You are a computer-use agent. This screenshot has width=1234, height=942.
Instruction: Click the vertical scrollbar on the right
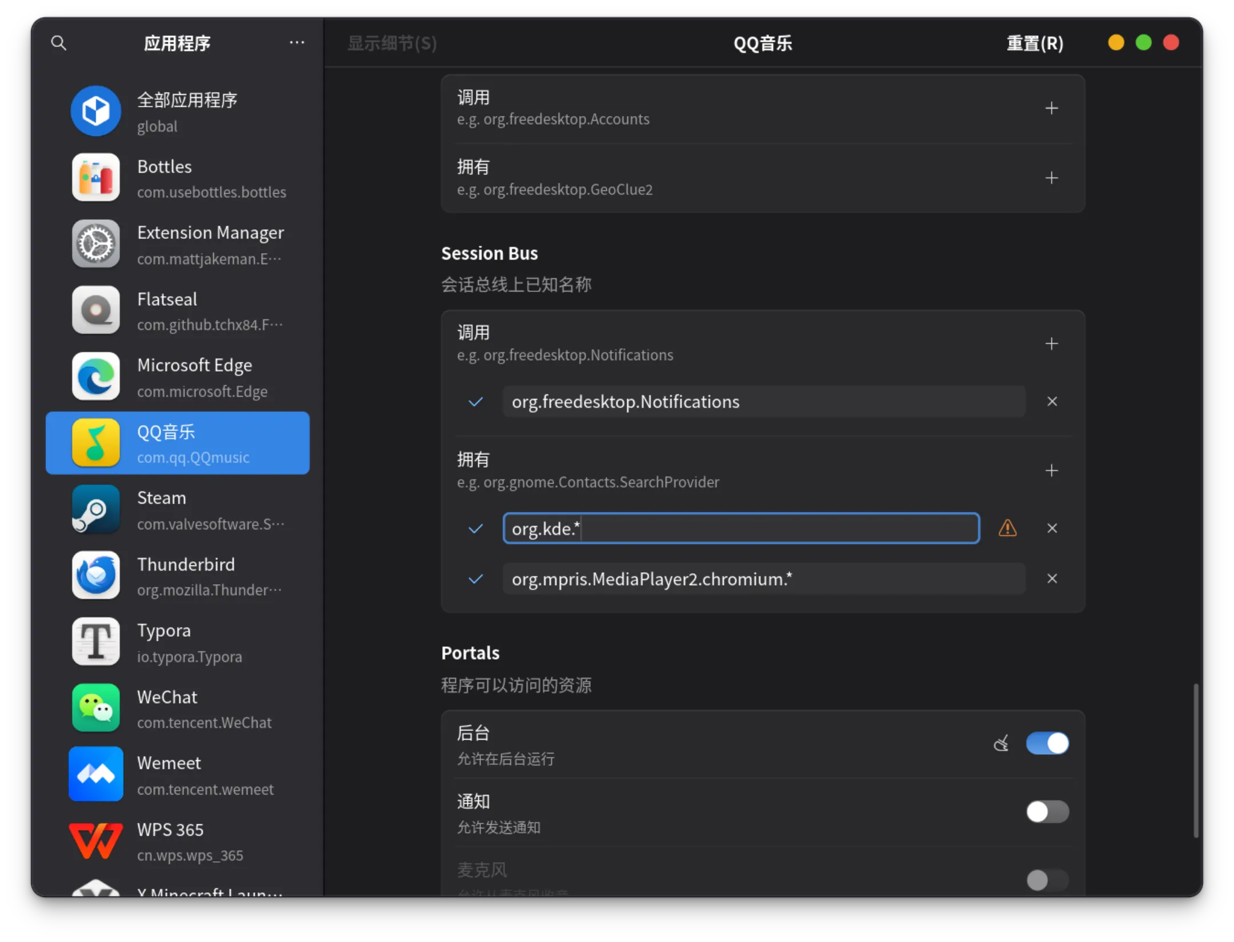click(1195, 760)
